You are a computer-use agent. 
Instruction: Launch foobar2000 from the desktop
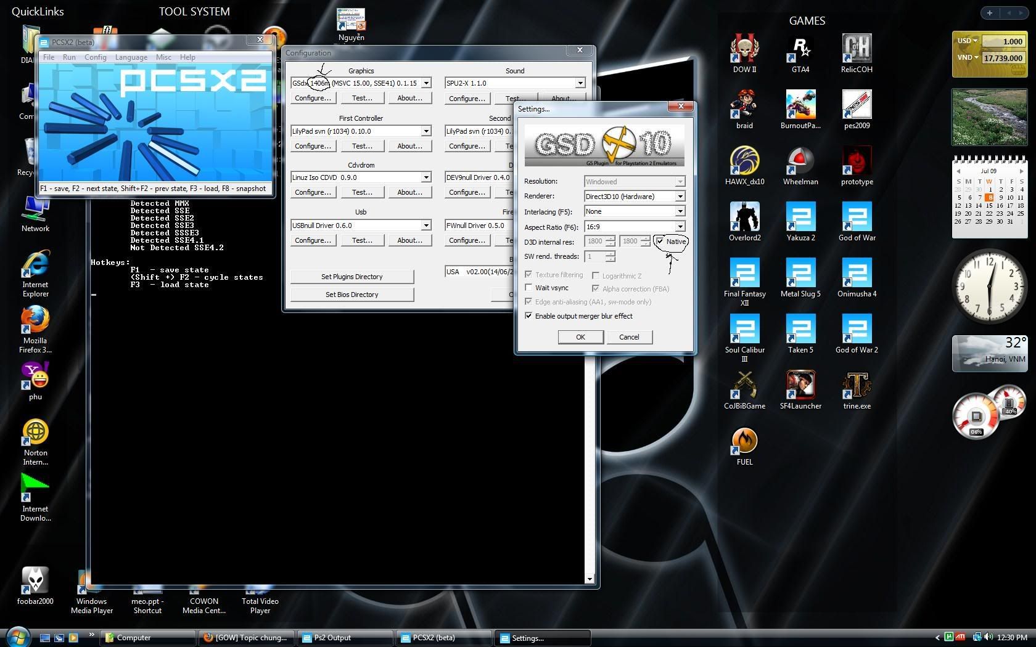[x=35, y=585]
